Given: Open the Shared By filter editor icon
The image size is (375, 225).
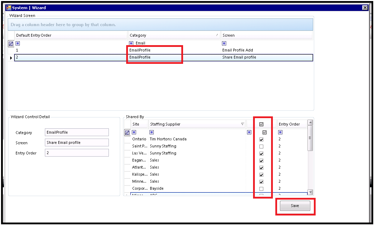Looking at the screenshot, I should point(127,133).
